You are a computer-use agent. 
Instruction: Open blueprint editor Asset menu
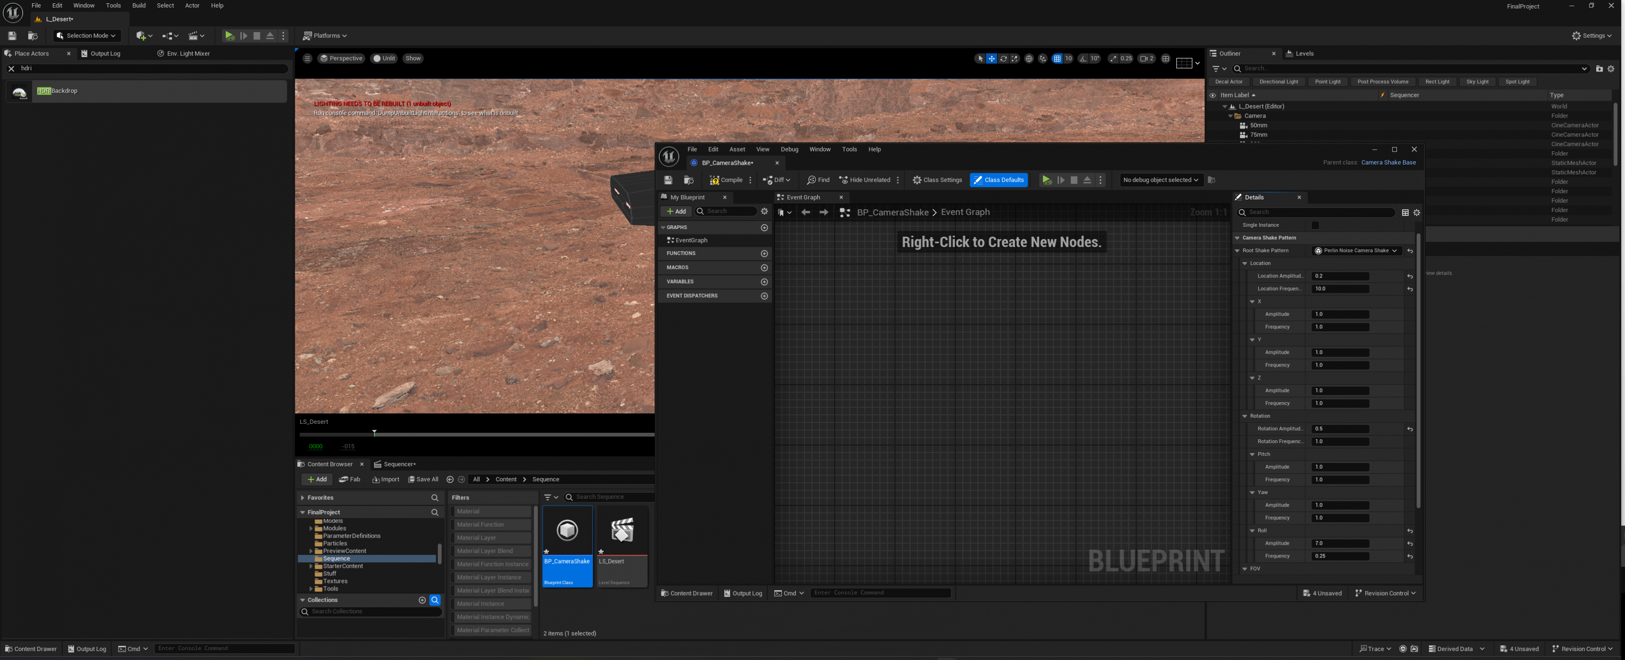click(x=737, y=150)
